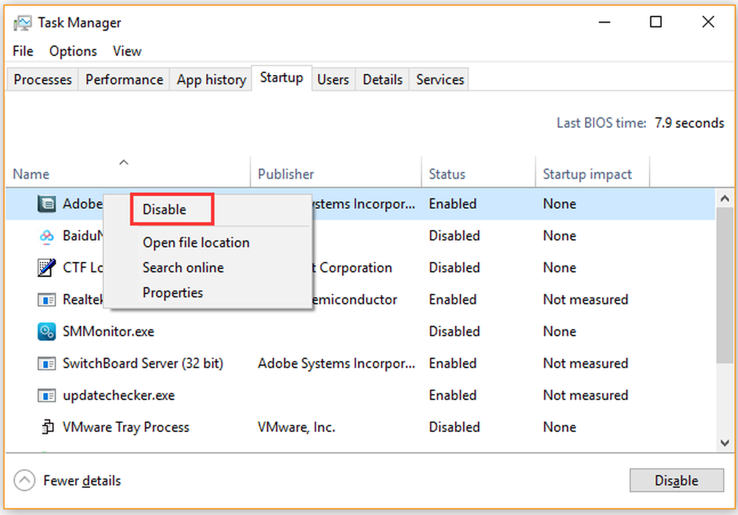The image size is (738, 515).
Task: Click None impact of SMMonitor.exe
Action: point(560,332)
